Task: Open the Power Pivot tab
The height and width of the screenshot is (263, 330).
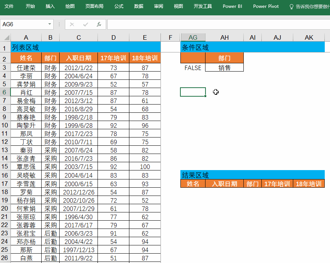Action: tap(266, 6)
